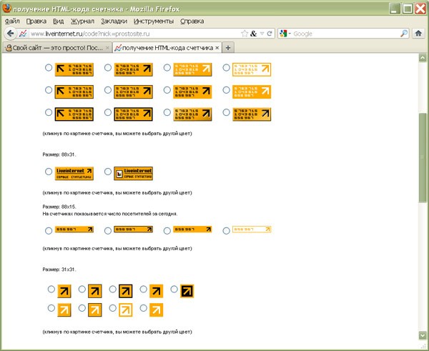429x351 pixels.
Task: Click the black-bordered 88x15 counter image
Action: [133, 229]
